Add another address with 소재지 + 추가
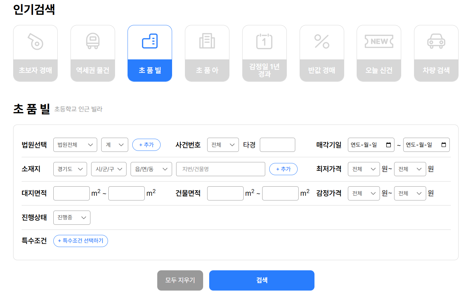 tap(283, 169)
